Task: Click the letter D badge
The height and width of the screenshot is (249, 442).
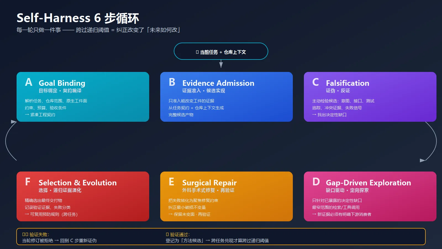Action: pos(316,182)
